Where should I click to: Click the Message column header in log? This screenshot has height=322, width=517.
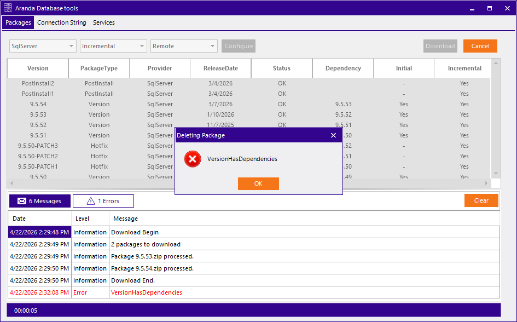[304, 219]
